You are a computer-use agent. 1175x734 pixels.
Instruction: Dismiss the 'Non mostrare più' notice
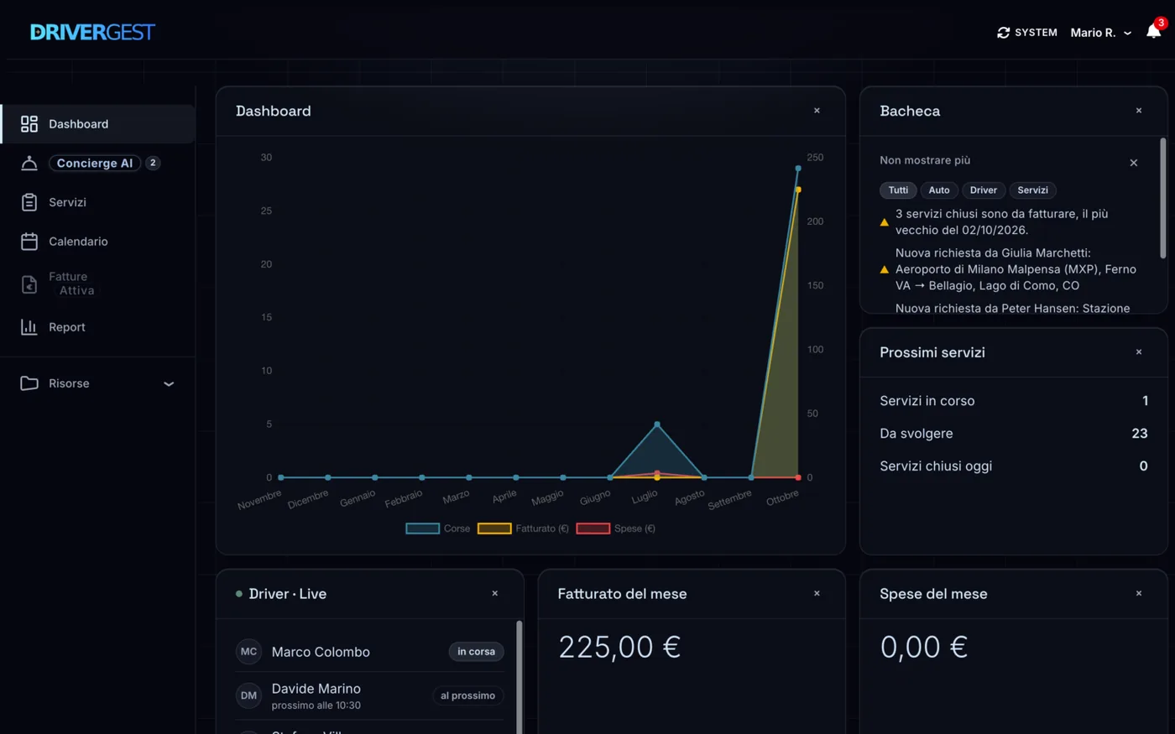click(x=1134, y=163)
